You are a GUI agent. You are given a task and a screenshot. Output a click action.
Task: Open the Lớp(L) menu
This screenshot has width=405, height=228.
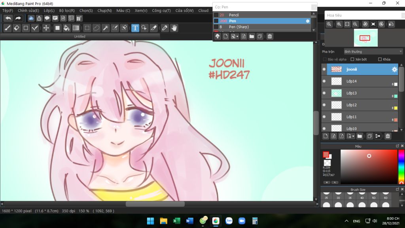point(49,11)
